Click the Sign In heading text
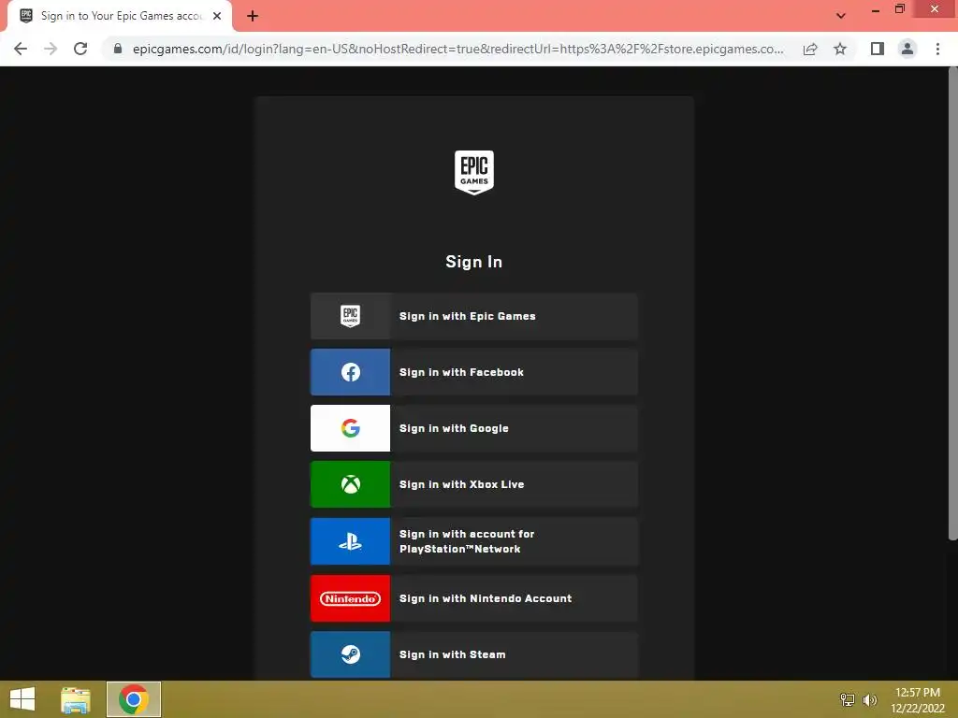This screenshot has width=958, height=718. click(474, 262)
